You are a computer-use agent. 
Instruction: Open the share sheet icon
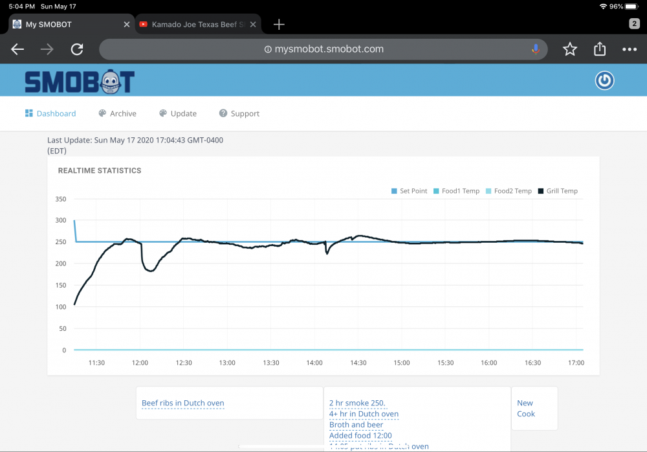(600, 49)
